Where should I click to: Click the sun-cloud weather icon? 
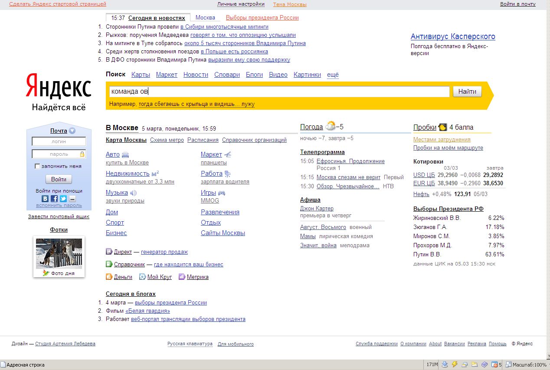(x=330, y=126)
